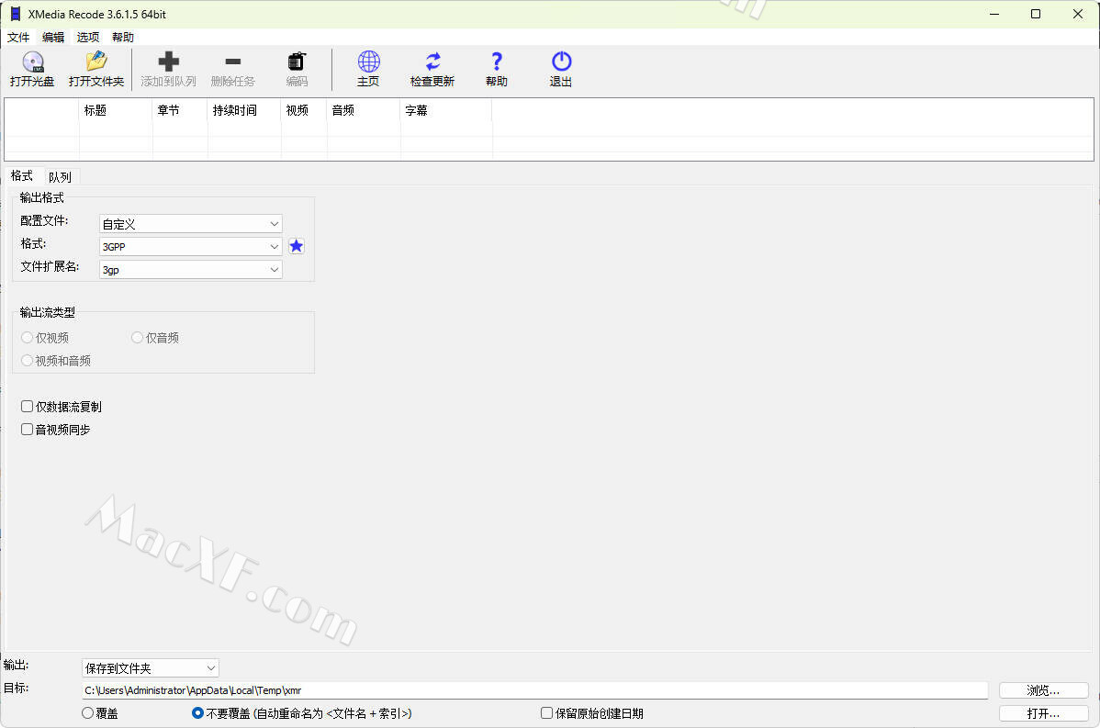Tick the 保留原始创建日期 checkbox
Viewport: 1100px width, 728px height.
pyautogui.click(x=546, y=713)
